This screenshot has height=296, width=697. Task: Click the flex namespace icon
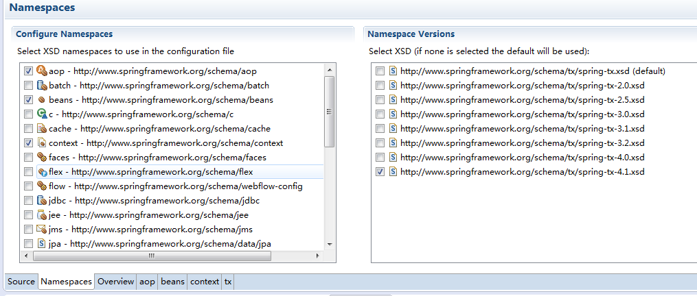(42, 172)
